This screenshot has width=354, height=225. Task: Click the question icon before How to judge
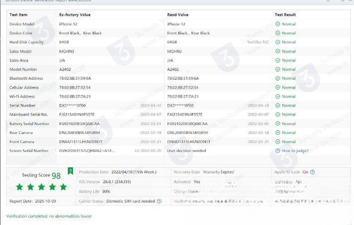click(x=277, y=151)
